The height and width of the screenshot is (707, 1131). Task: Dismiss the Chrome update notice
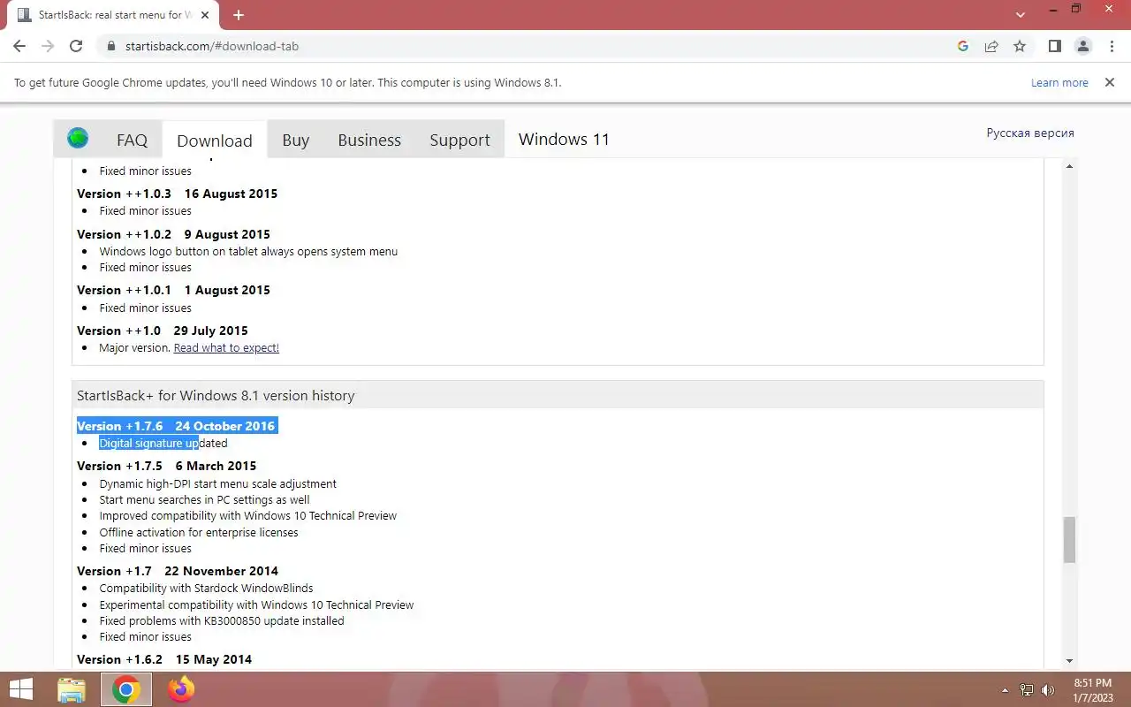pyautogui.click(x=1109, y=82)
